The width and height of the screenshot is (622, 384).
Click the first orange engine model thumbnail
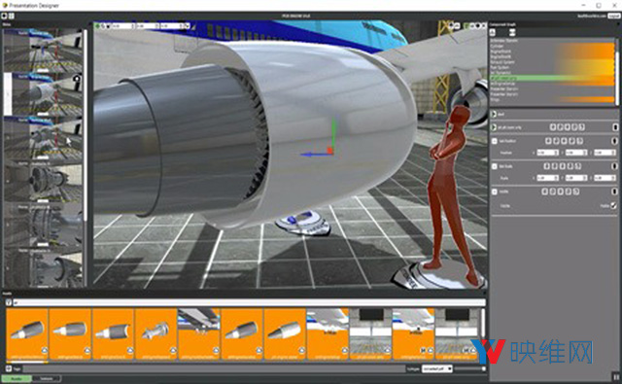tap(27, 334)
